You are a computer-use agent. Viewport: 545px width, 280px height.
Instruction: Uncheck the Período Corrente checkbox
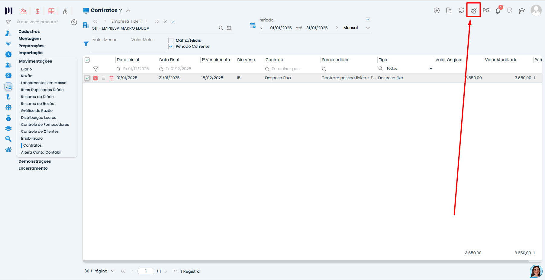pyautogui.click(x=171, y=46)
